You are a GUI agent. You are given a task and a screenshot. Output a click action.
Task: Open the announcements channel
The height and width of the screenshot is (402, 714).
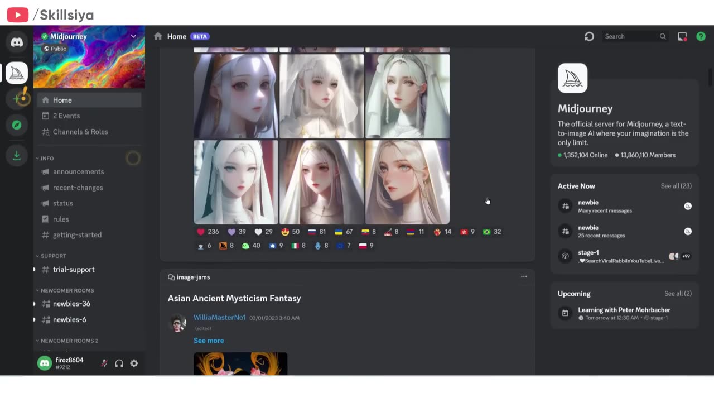89,171
